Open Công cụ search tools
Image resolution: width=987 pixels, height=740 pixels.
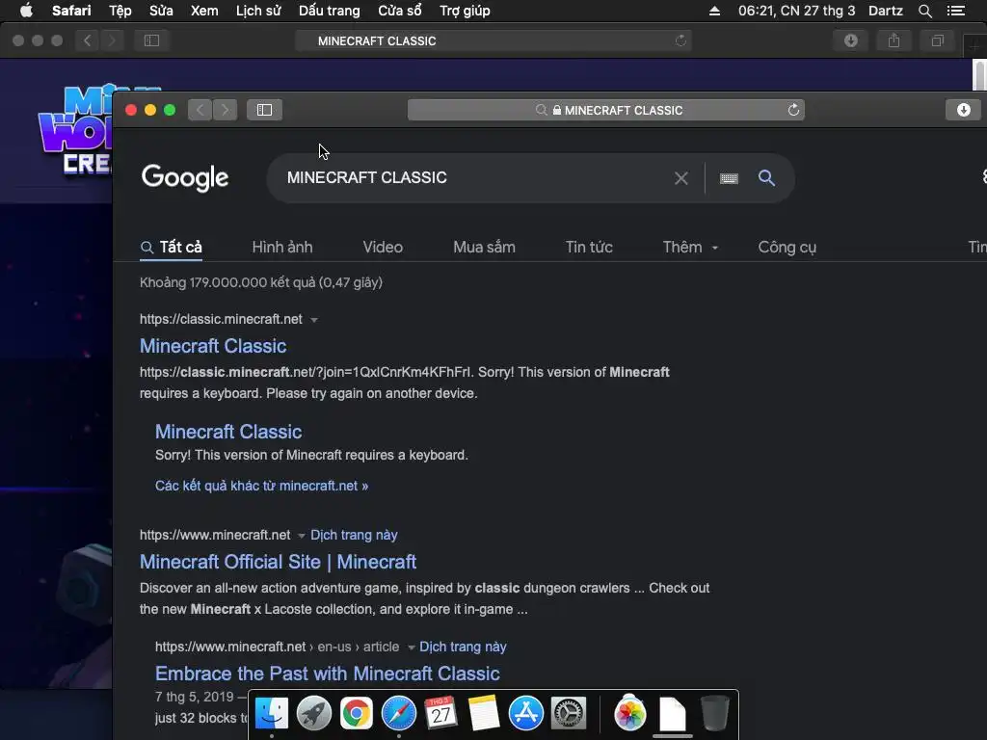coord(787,248)
